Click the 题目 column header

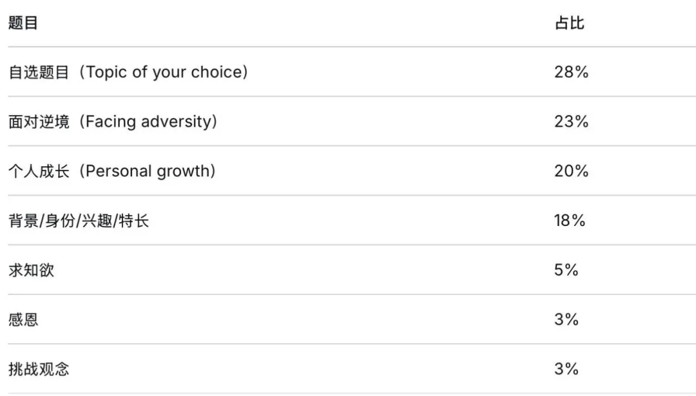click(x=23, y=23)
